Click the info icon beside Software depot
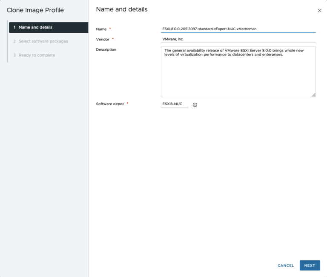Screen dimensions: 327x277 click(195, 105)
